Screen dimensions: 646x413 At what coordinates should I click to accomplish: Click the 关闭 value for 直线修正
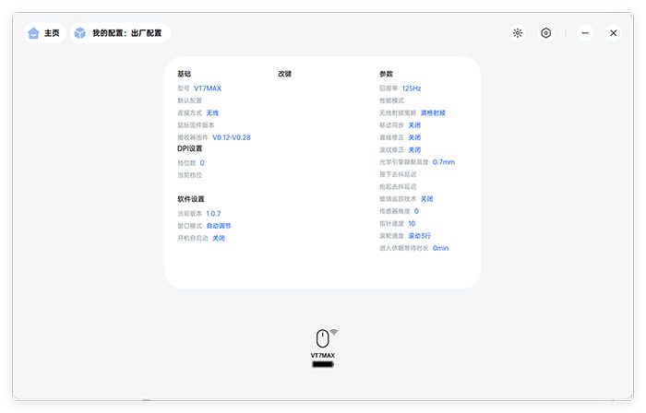414,137
